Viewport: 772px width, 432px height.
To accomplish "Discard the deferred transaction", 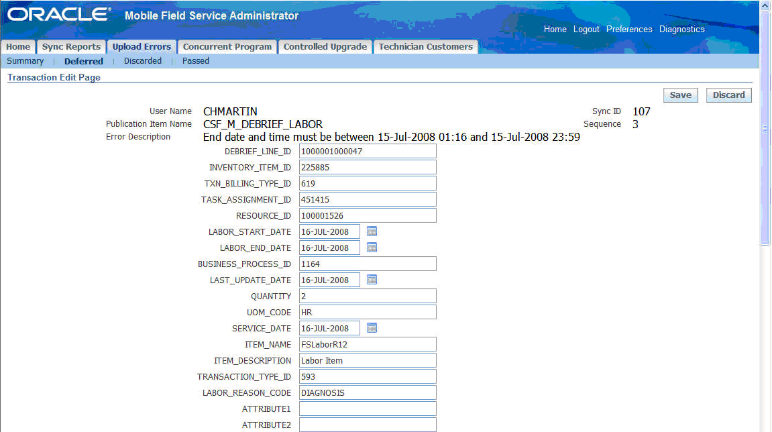I will (728, 95).
